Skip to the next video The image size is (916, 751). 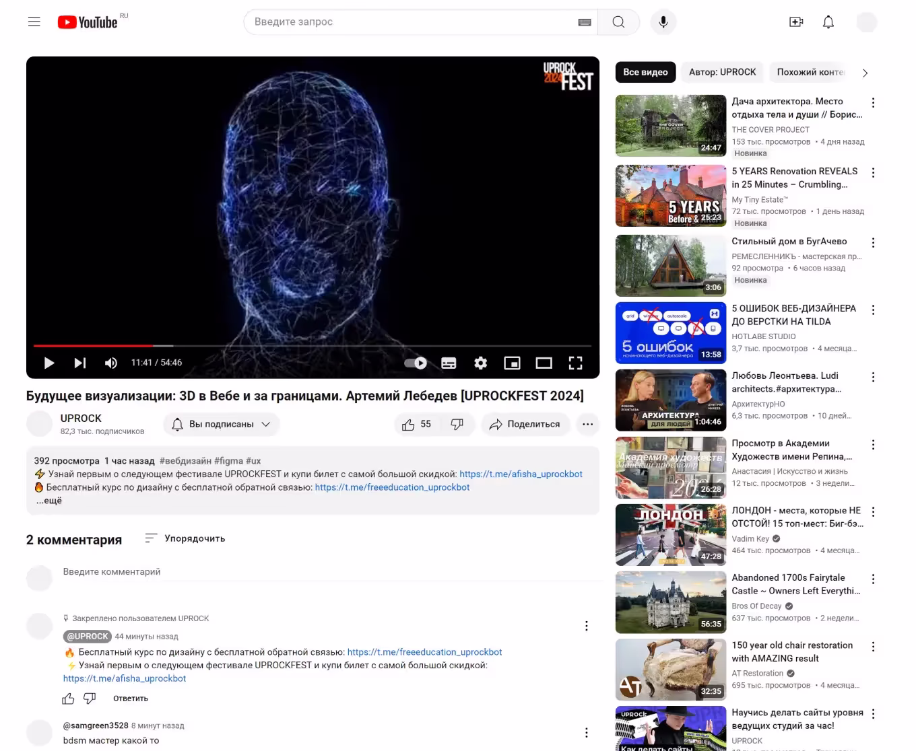click(x=80, y=363)
